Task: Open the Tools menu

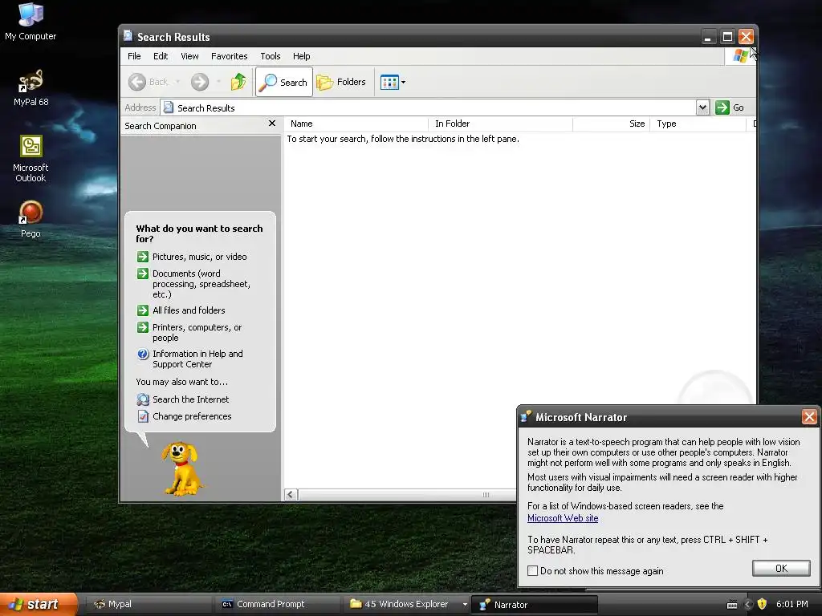Action: pyautogui.click(x=271, y=56)
